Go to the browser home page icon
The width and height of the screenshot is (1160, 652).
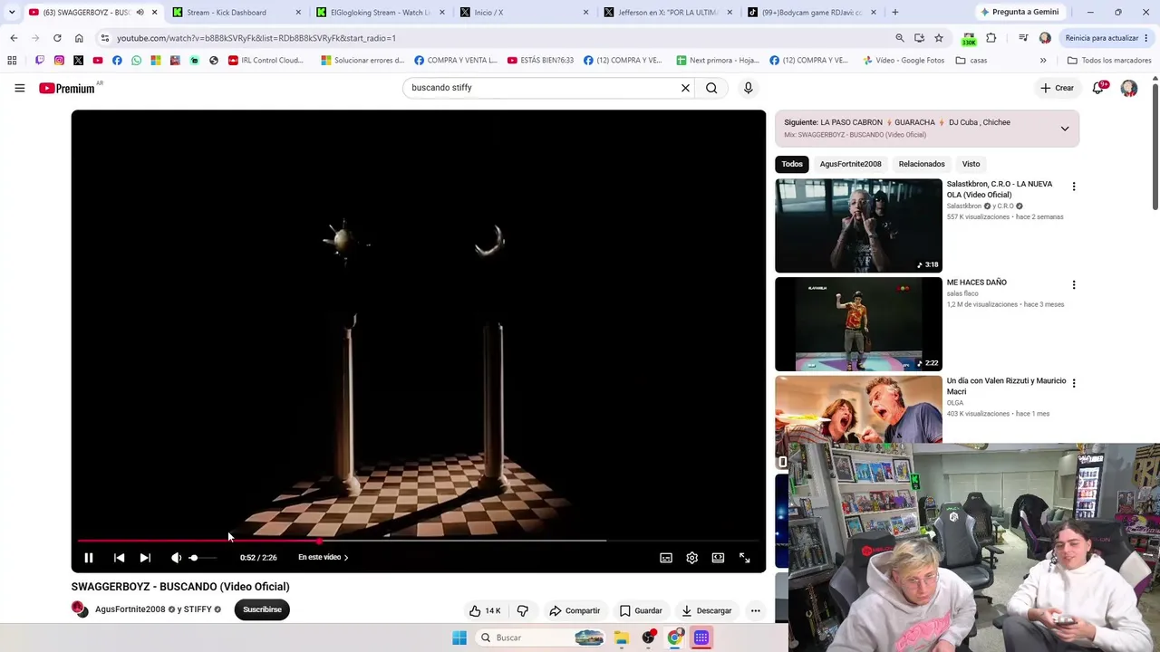click(79, 38)
